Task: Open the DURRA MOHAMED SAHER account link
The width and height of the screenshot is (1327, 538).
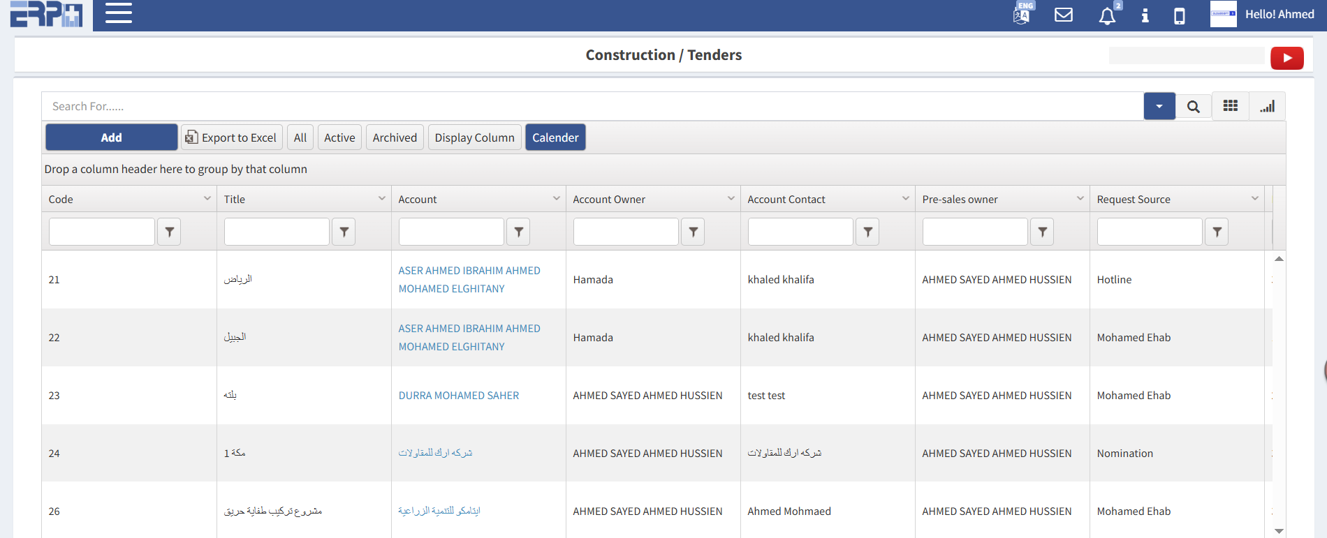Action: (x=458, y=396)
